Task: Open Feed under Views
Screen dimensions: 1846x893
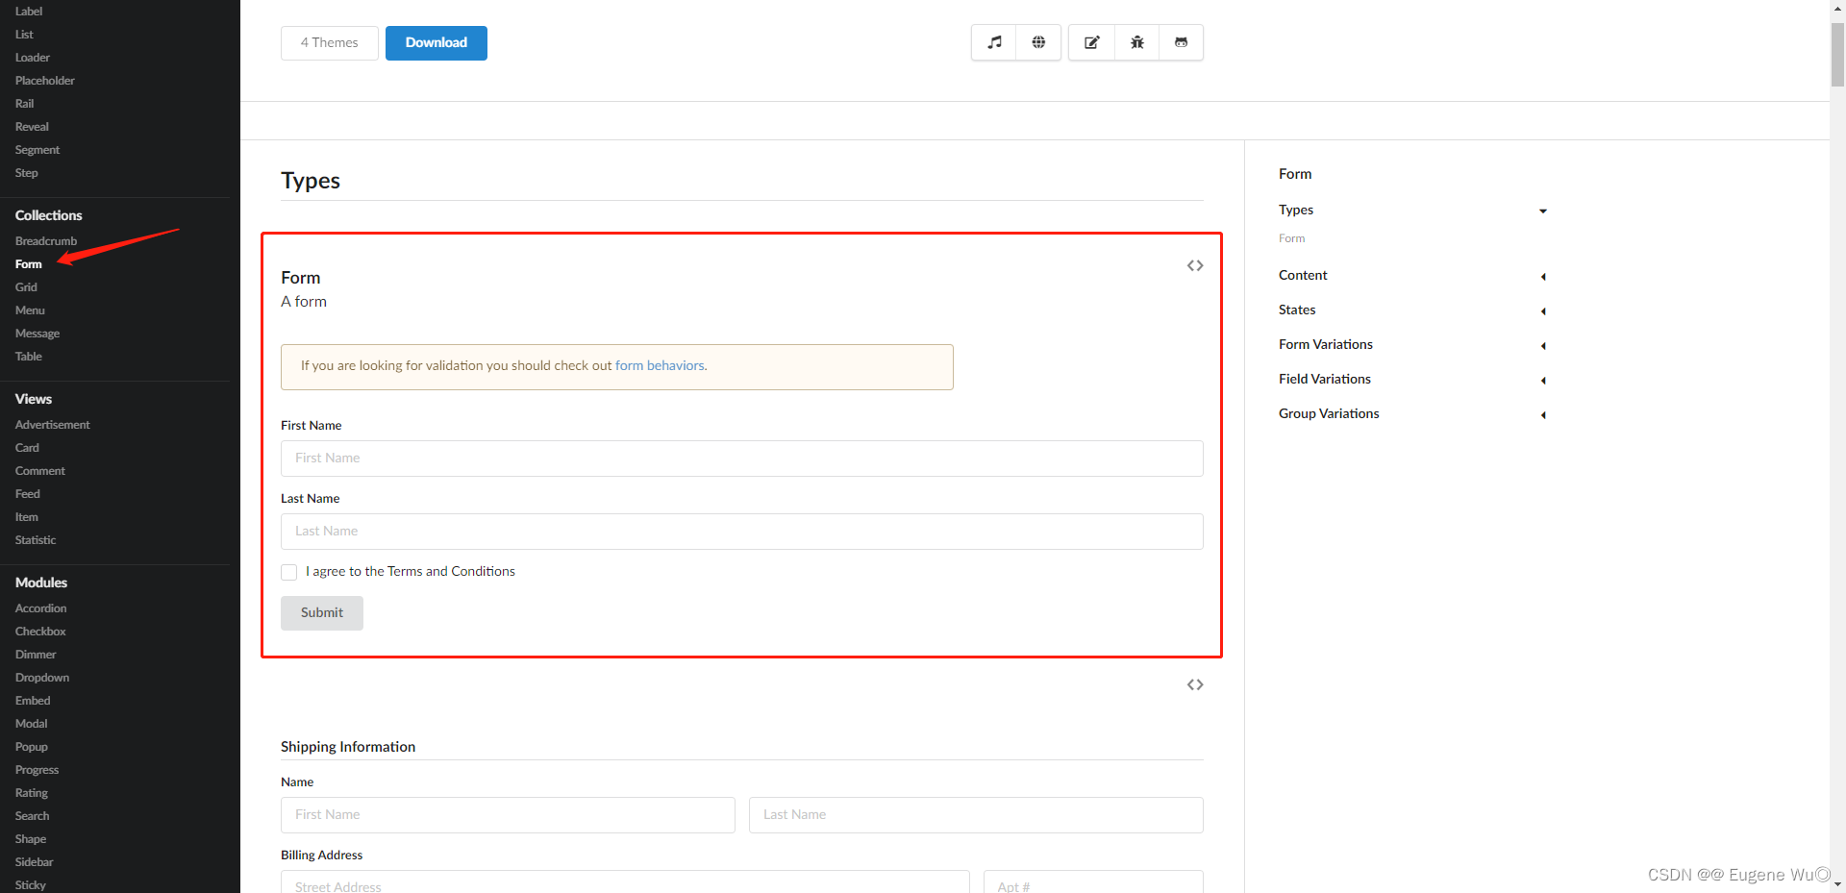Action: (28, 494)
